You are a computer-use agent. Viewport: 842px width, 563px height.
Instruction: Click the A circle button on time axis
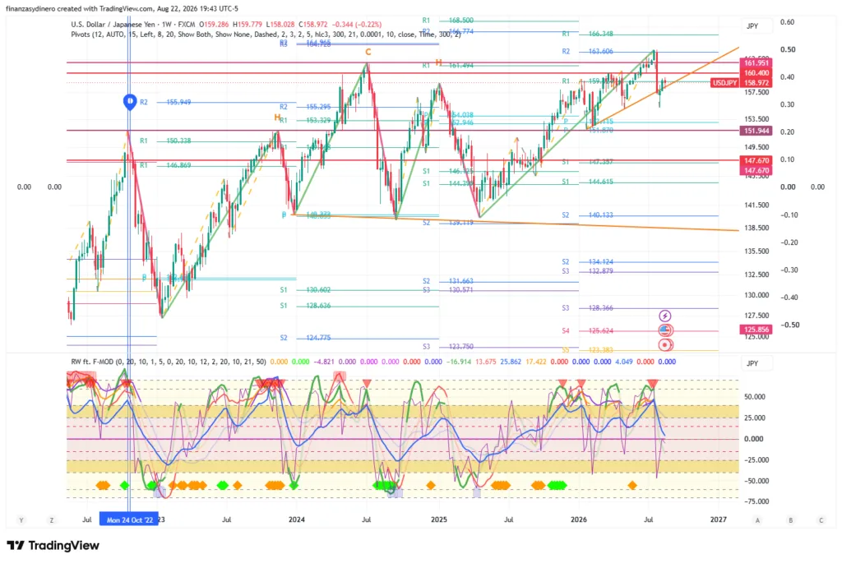tap(757, 520)
